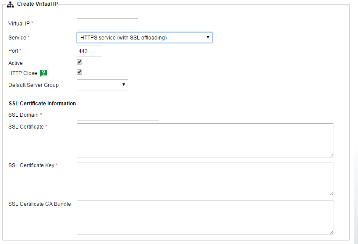Open the green HTTP Close help icon

[x=43, y=73]
